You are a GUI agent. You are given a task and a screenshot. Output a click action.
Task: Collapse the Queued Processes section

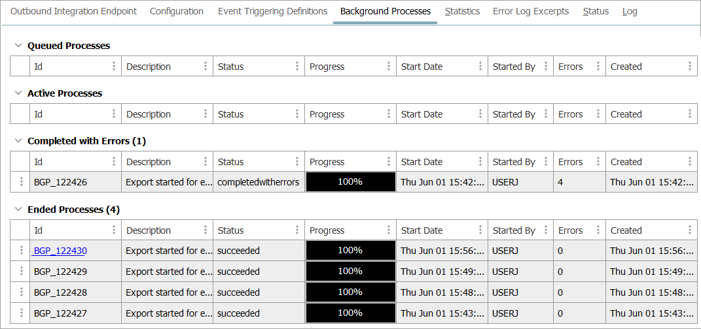click(x=18, y=46)
